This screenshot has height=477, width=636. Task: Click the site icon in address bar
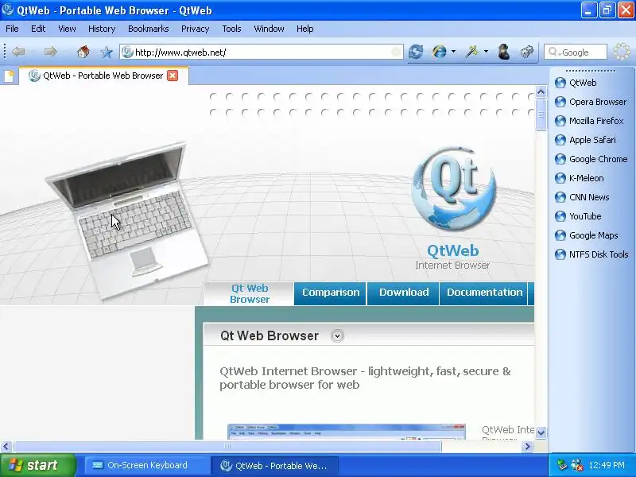pyautogui.click(x=127, y=52)
